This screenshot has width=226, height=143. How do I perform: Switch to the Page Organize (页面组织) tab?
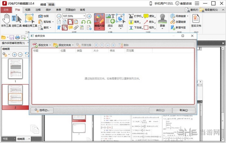click(x=70, y=10)
